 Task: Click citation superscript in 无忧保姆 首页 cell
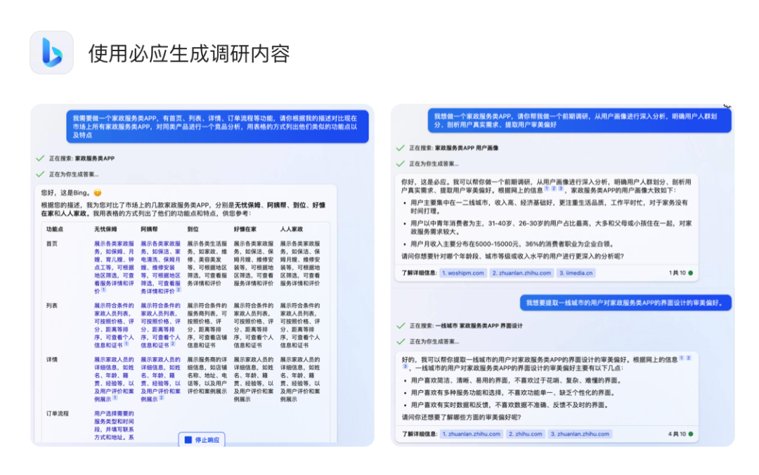click(x=103, y=290)
